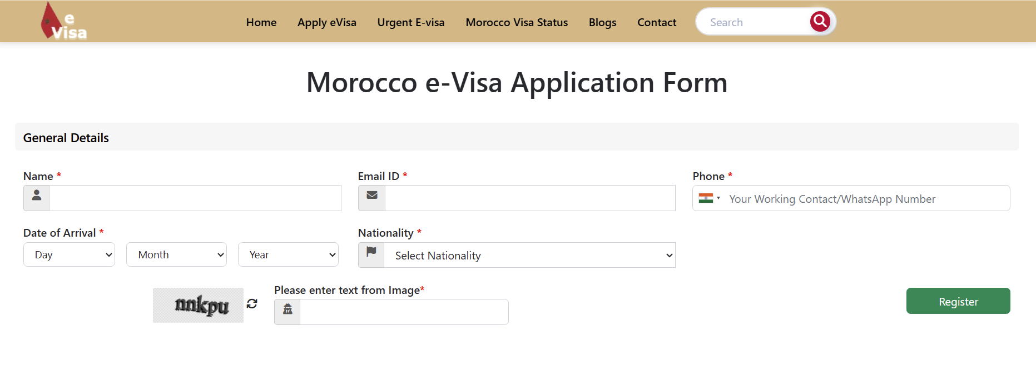The height and width of the screenshot is (375, 1036).
Task: Click the eVisa logo in header
Action: [64, 22]
